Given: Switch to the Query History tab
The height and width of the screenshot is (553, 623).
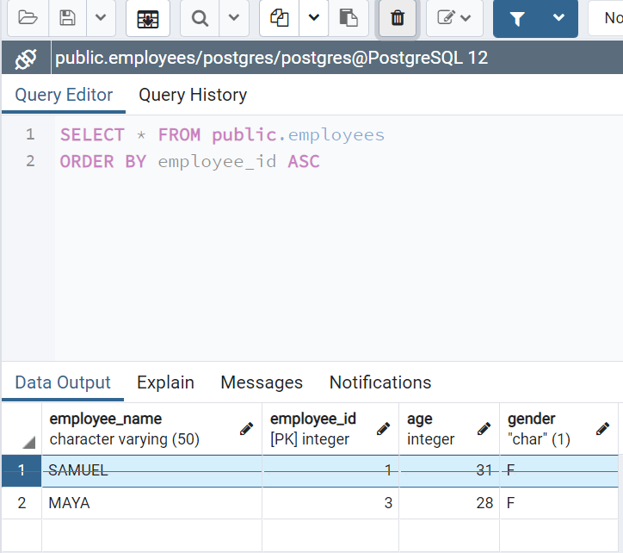Looking at the screenshot, I should [193, 95].
